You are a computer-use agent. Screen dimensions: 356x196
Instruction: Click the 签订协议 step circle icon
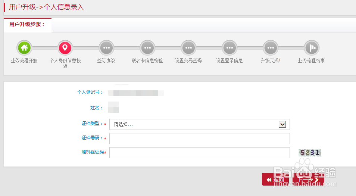point(106,48)
